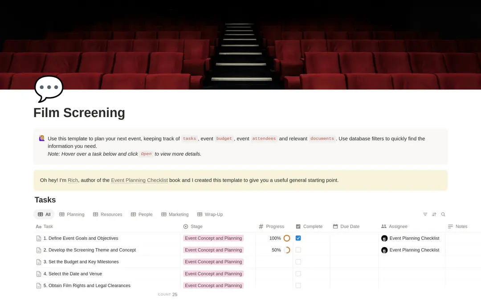Click assignee avatar in Develop Screening Theme row

click(384, 250)
